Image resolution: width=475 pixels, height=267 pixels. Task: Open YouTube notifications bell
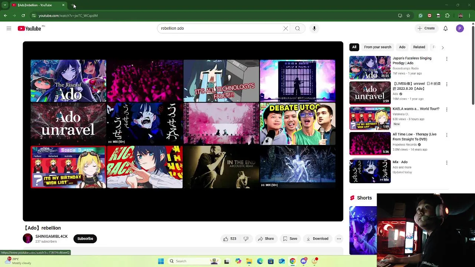pyautogui.click(x=446, y=29)
